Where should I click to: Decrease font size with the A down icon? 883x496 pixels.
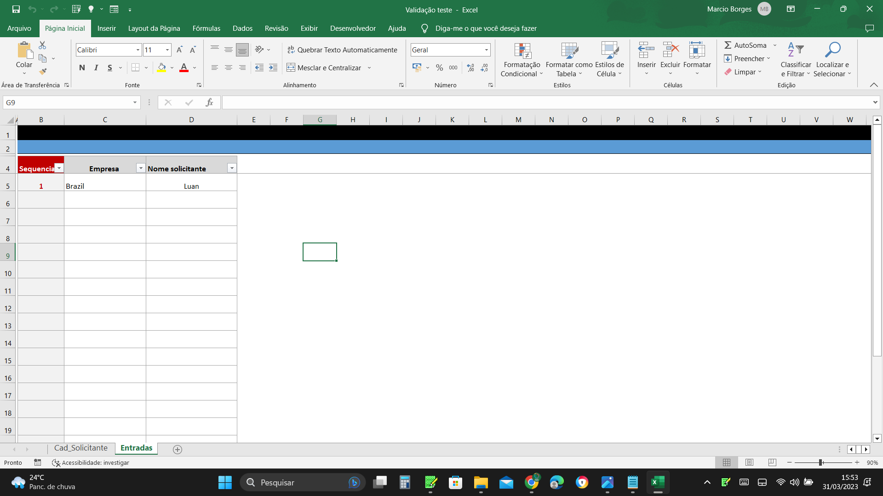point(193,50)
